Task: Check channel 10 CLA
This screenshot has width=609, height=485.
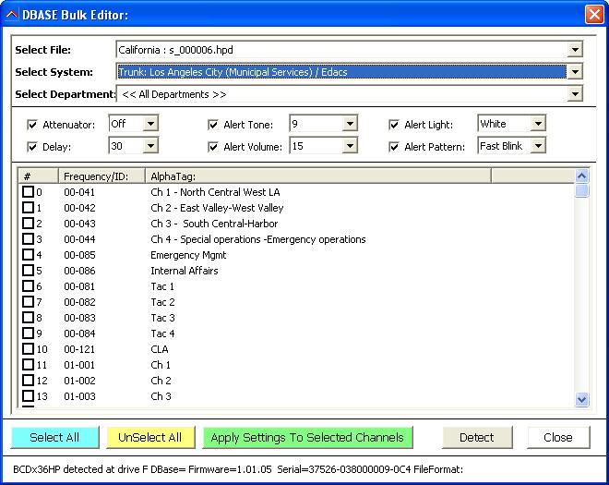Action: [28, 349]
